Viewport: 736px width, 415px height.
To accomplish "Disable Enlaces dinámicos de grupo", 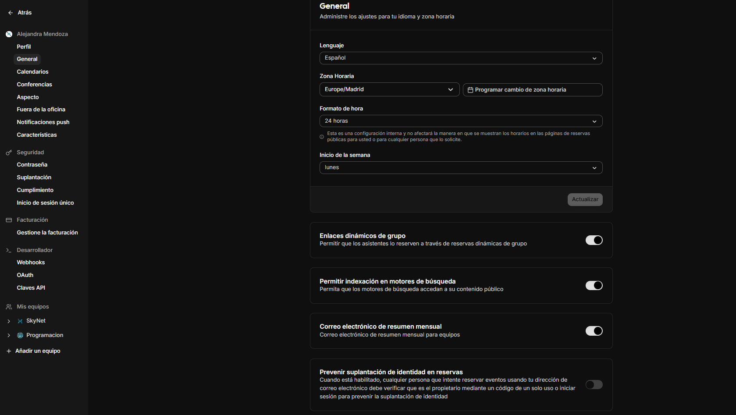I will (594, 240).
